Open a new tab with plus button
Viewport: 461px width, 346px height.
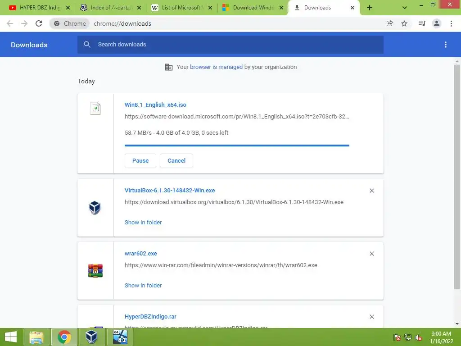pyautogui.click(x=370, y=8)
